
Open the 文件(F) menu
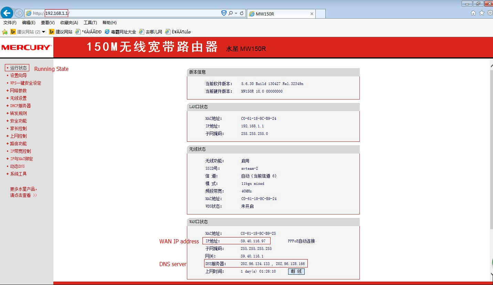coord(10,23)
